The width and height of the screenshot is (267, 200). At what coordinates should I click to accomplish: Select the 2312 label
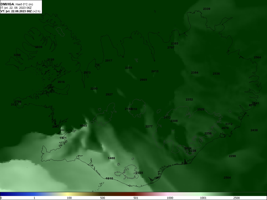229,124
